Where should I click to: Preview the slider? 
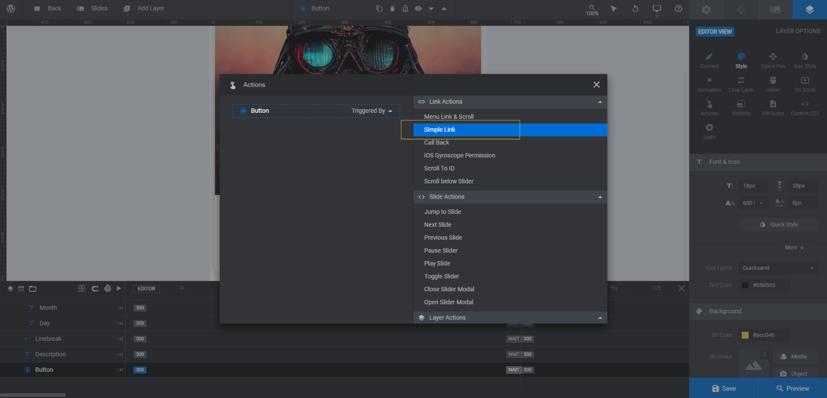tap(792, 388)
